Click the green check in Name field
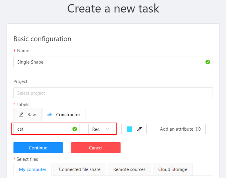The width and height of the screenshot is (226, 178). 207,62
